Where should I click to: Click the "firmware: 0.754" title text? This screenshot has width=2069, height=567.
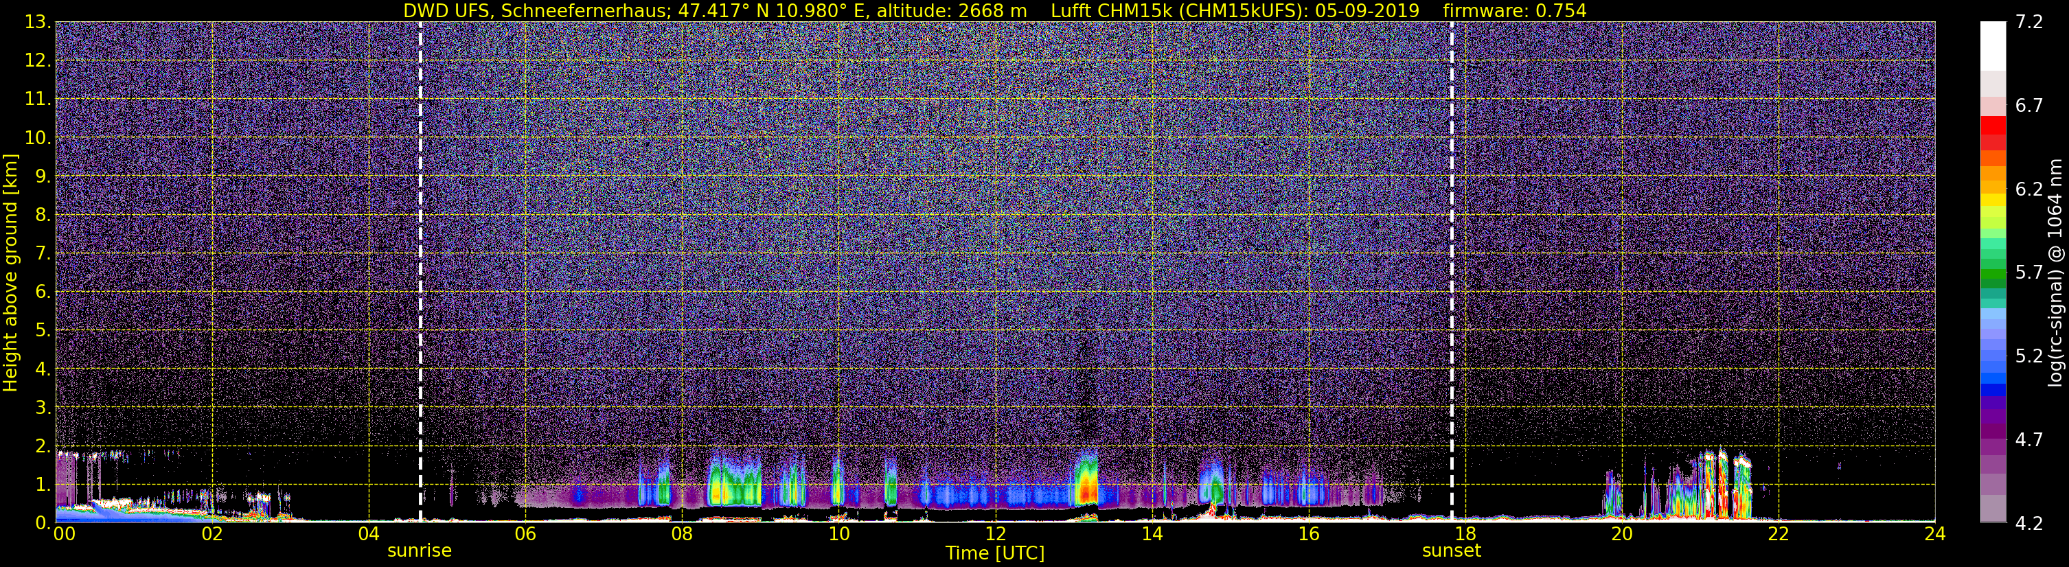[1514, 10]
